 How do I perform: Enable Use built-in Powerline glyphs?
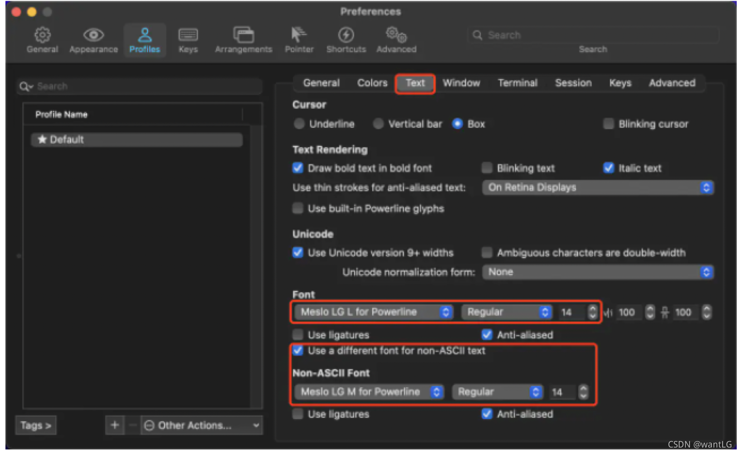click(298, 208)
